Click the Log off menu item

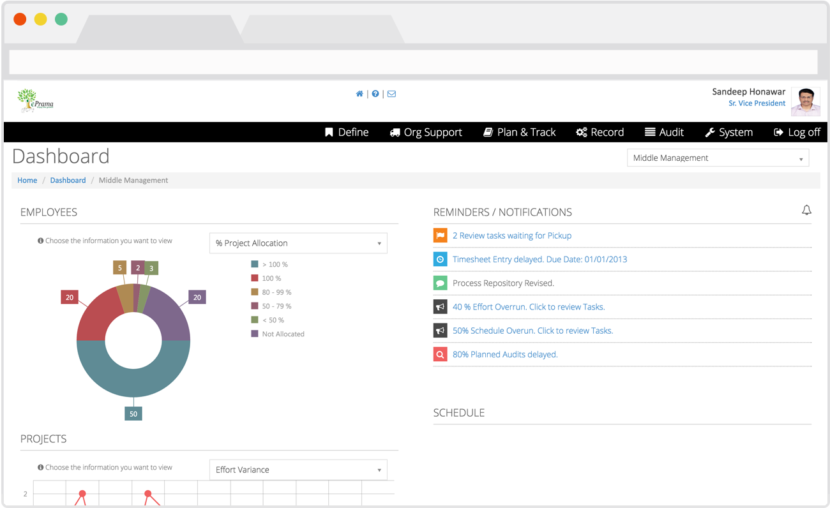[x=797, y=132]
